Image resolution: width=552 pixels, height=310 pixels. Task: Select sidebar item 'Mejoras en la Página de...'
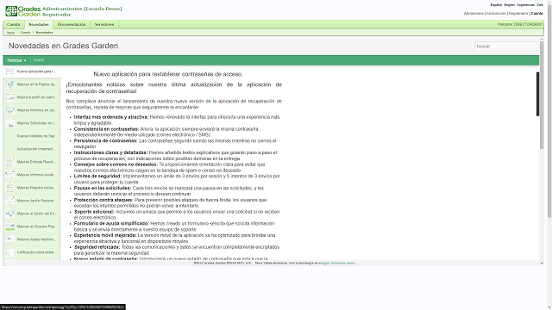[32, 84]
